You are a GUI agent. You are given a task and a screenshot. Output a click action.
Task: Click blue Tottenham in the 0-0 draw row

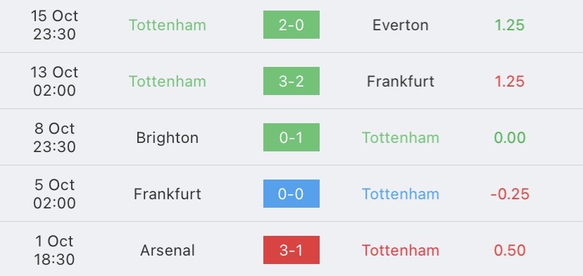pyautogui.click(x=401, y=194)
